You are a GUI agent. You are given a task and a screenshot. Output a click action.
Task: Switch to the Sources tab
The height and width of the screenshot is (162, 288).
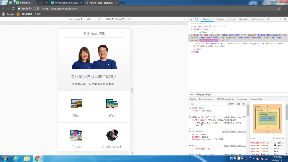coord(231,19)
